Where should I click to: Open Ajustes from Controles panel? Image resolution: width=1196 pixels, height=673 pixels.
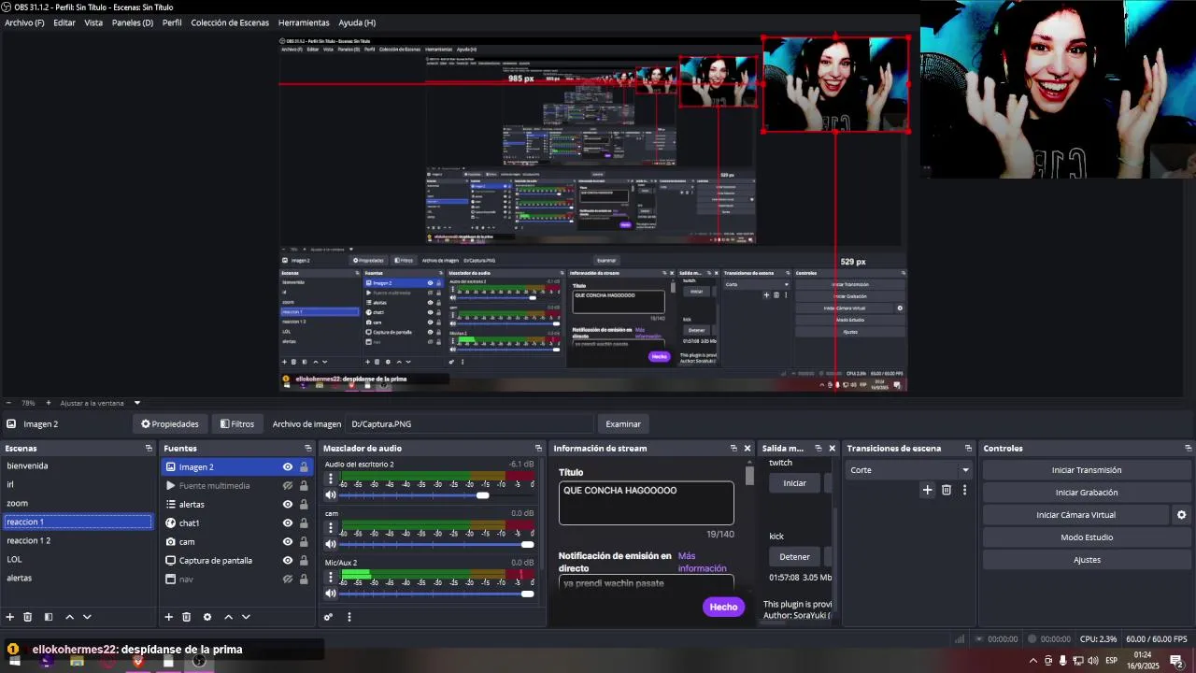click(x=1087, y=560)
